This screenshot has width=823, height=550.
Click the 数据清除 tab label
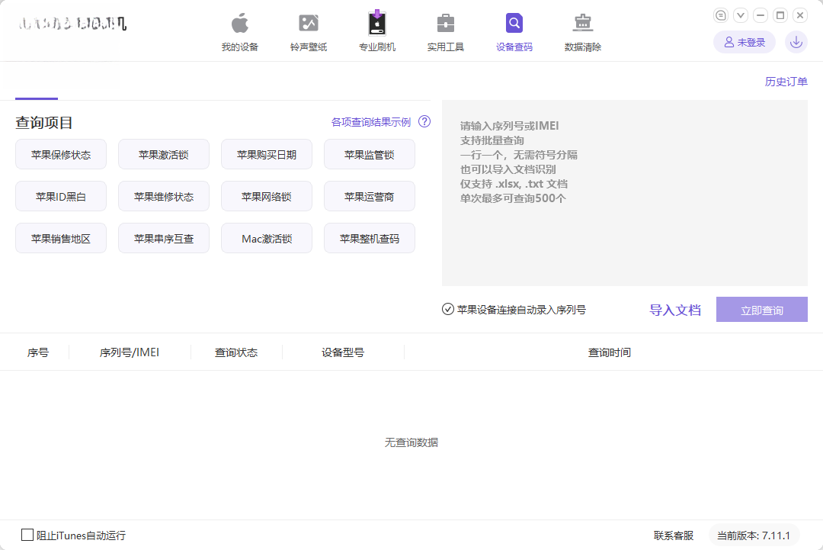pyautogui.click(x=583, y=47)
